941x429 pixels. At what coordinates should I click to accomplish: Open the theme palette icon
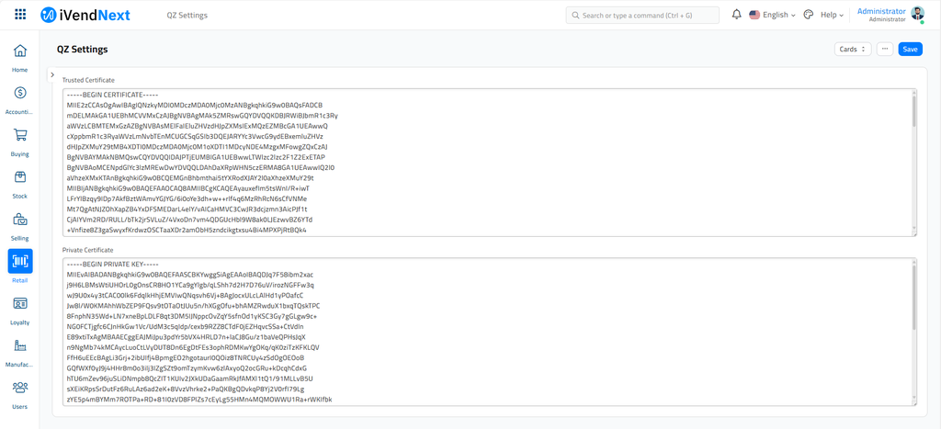tap(808, 15)
